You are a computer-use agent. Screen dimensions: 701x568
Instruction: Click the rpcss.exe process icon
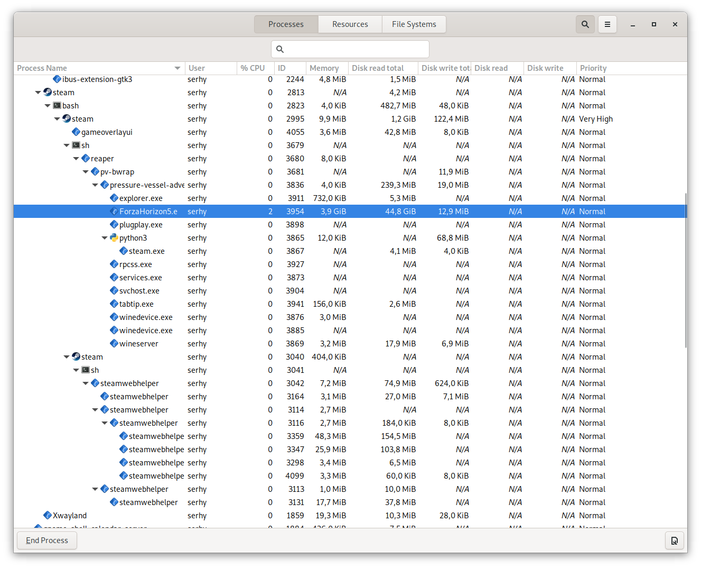point(114,264)
